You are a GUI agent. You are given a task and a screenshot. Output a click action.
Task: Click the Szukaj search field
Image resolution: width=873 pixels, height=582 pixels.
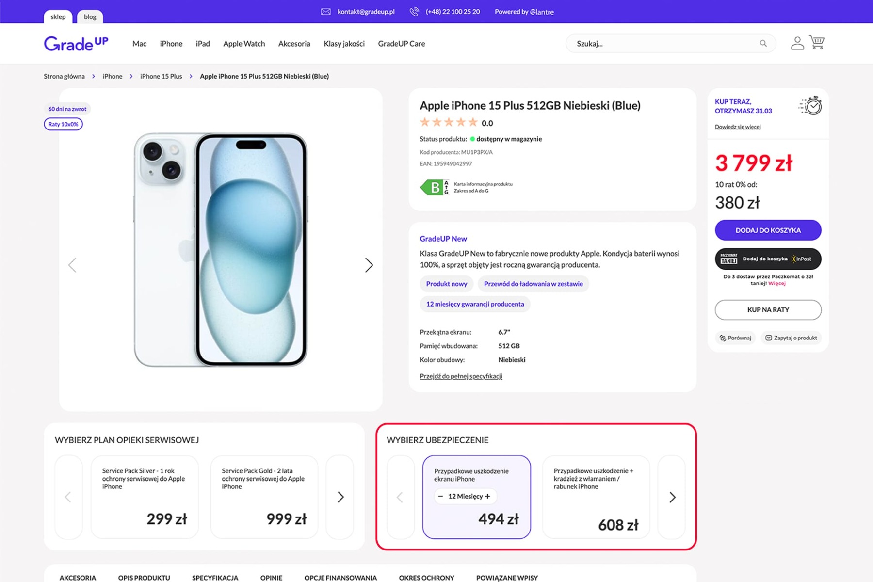664,44
